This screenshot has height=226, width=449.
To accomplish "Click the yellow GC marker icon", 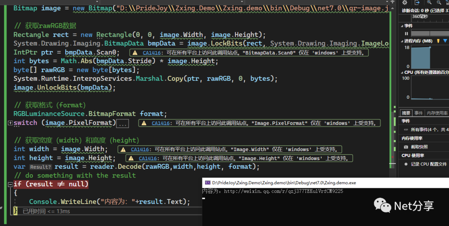I will point(438,41).
